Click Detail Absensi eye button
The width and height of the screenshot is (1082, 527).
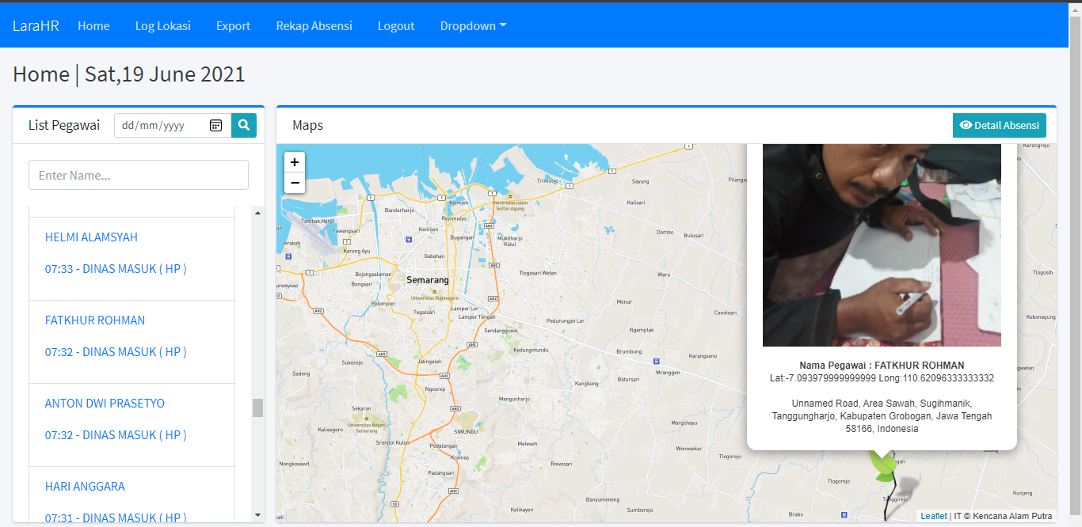point(999,125)
